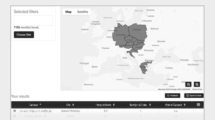Expand the Atalanti Fthiotidos row arrow

(15, 111)
